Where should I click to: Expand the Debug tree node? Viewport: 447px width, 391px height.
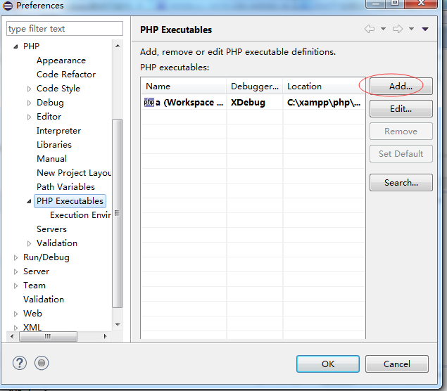point(29,103)
